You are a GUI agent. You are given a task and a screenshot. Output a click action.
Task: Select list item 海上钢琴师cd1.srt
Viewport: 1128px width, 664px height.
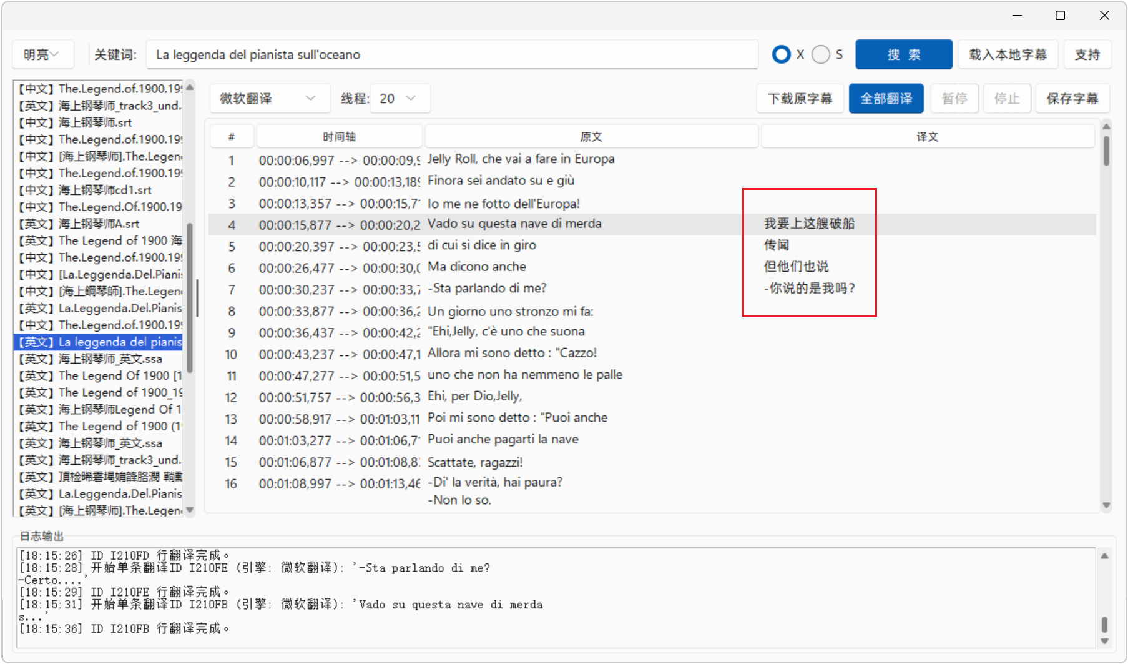coord(99,190)
